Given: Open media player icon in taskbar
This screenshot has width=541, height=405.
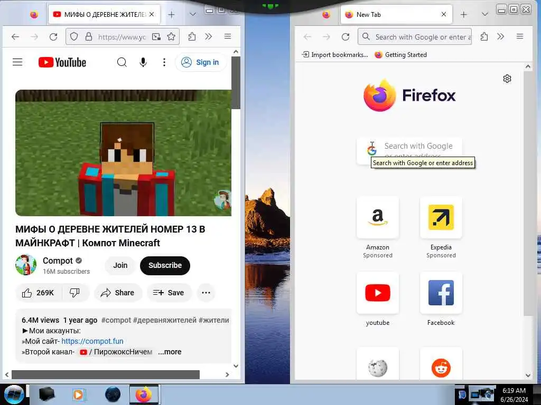Looking at the screenshot, I should [79, 394].
